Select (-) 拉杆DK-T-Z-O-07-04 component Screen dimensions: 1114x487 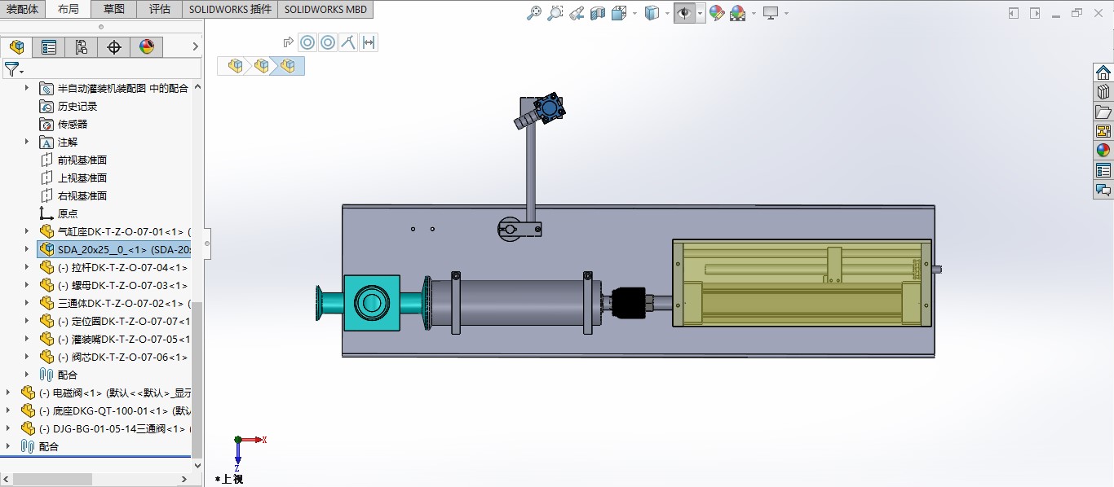point(123,267)
